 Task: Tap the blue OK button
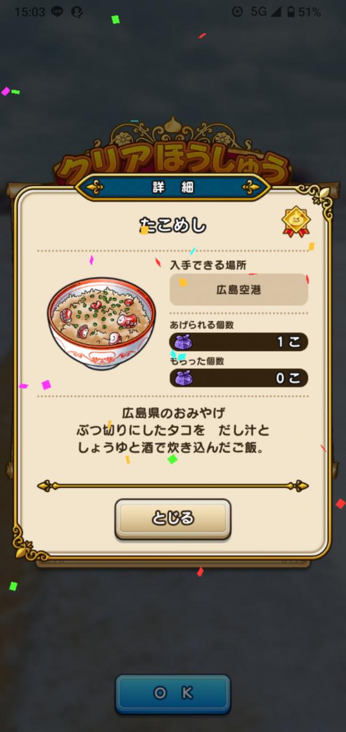173,694
